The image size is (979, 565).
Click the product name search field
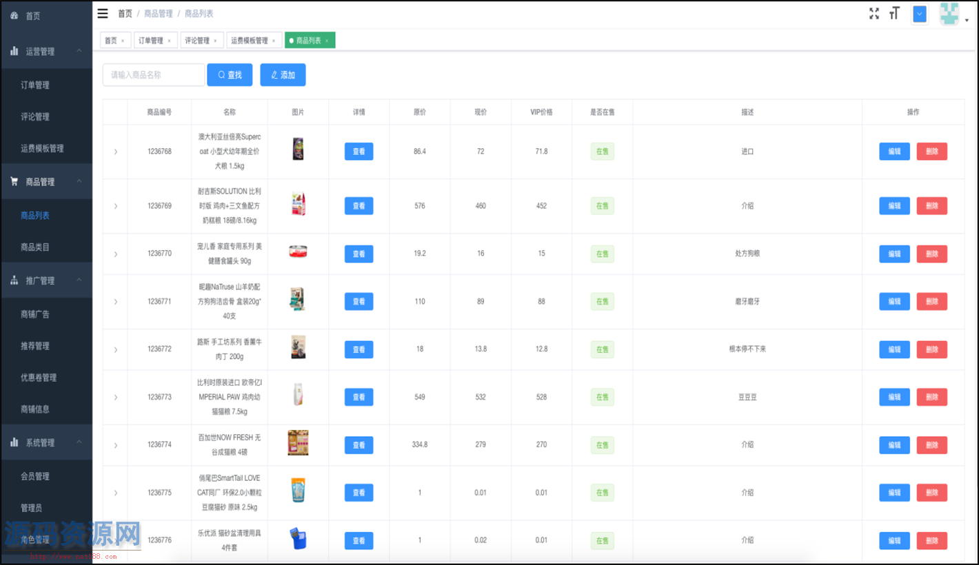pos(153,75)
